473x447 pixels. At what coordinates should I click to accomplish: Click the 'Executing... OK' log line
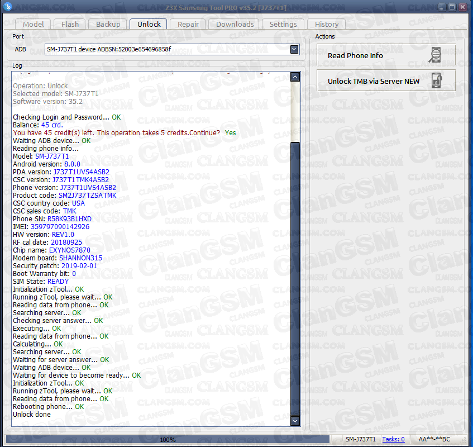37,329
